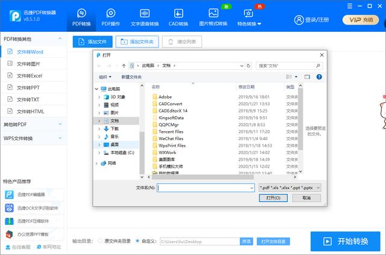The image size is (386, 255).
Task: Close the 打开 file dialog
Action: [x=321, y=55]
